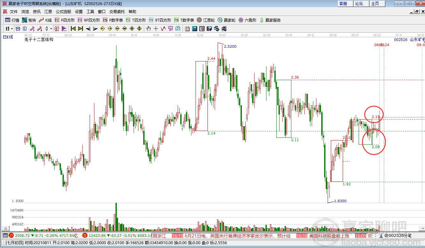Select the crosshair cursor tool
This screenshot has width=425, height=248.
point(156,29)
